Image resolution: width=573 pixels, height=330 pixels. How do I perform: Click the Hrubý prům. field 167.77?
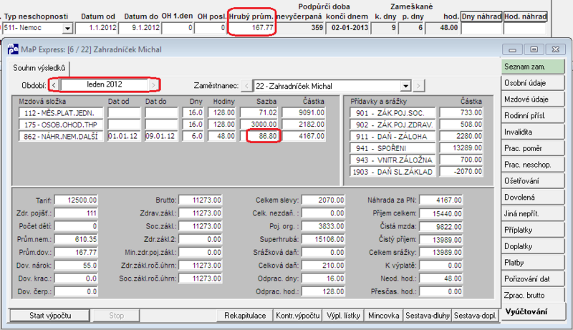click(251, 28)
